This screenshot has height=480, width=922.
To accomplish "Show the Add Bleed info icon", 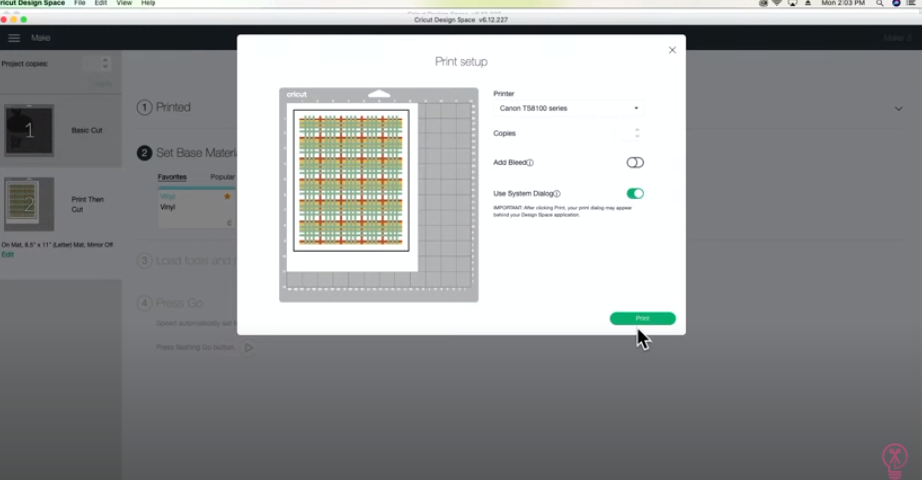I will (530, 163).
